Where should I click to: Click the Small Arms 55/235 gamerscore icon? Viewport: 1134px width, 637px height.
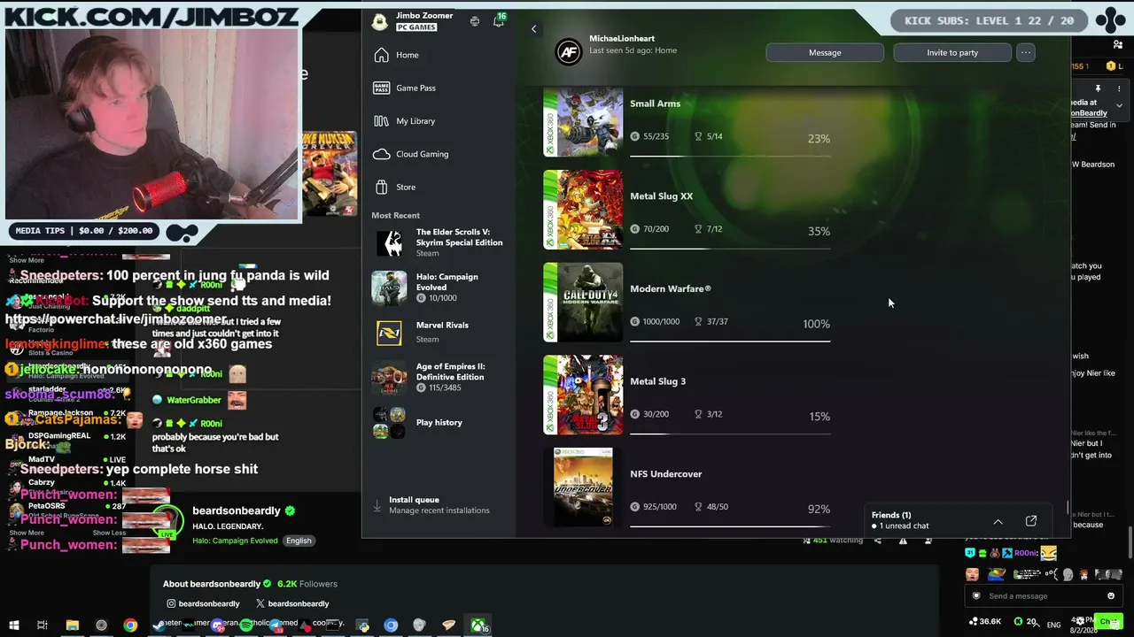click(x=634, y=137)
